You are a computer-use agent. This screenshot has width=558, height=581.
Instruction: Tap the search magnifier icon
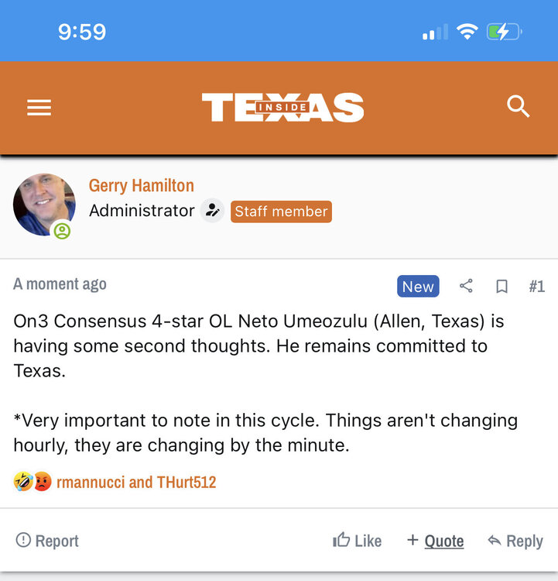[x=518, y=107]
